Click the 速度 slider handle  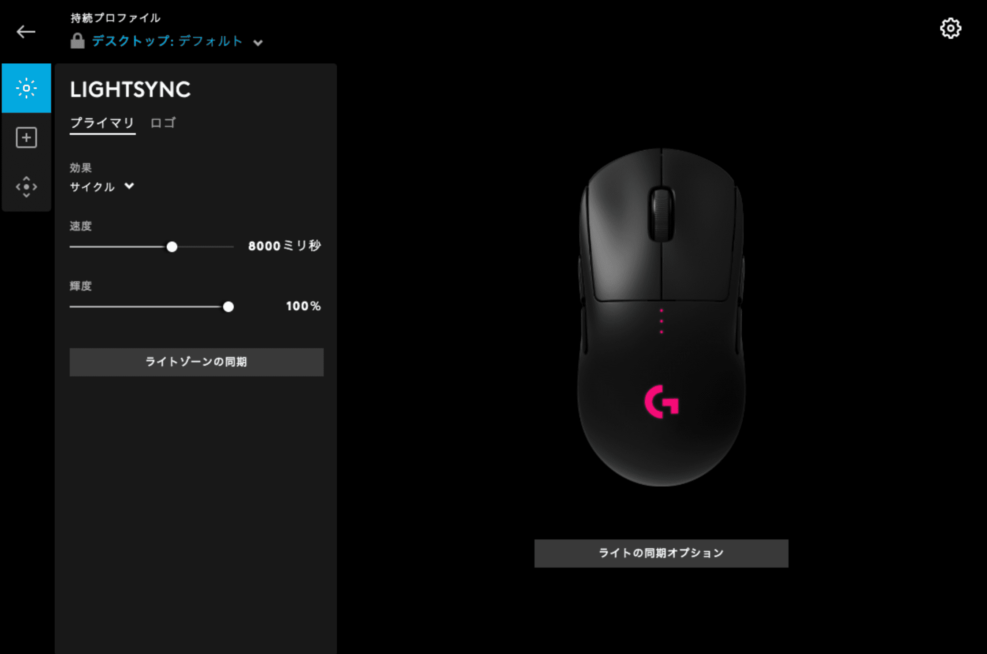172,247
